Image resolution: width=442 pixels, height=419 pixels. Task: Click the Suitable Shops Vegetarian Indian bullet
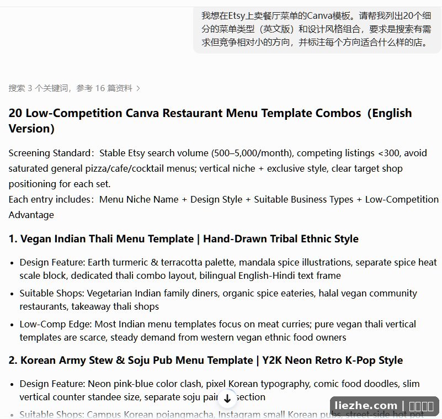tap(218, 300)
